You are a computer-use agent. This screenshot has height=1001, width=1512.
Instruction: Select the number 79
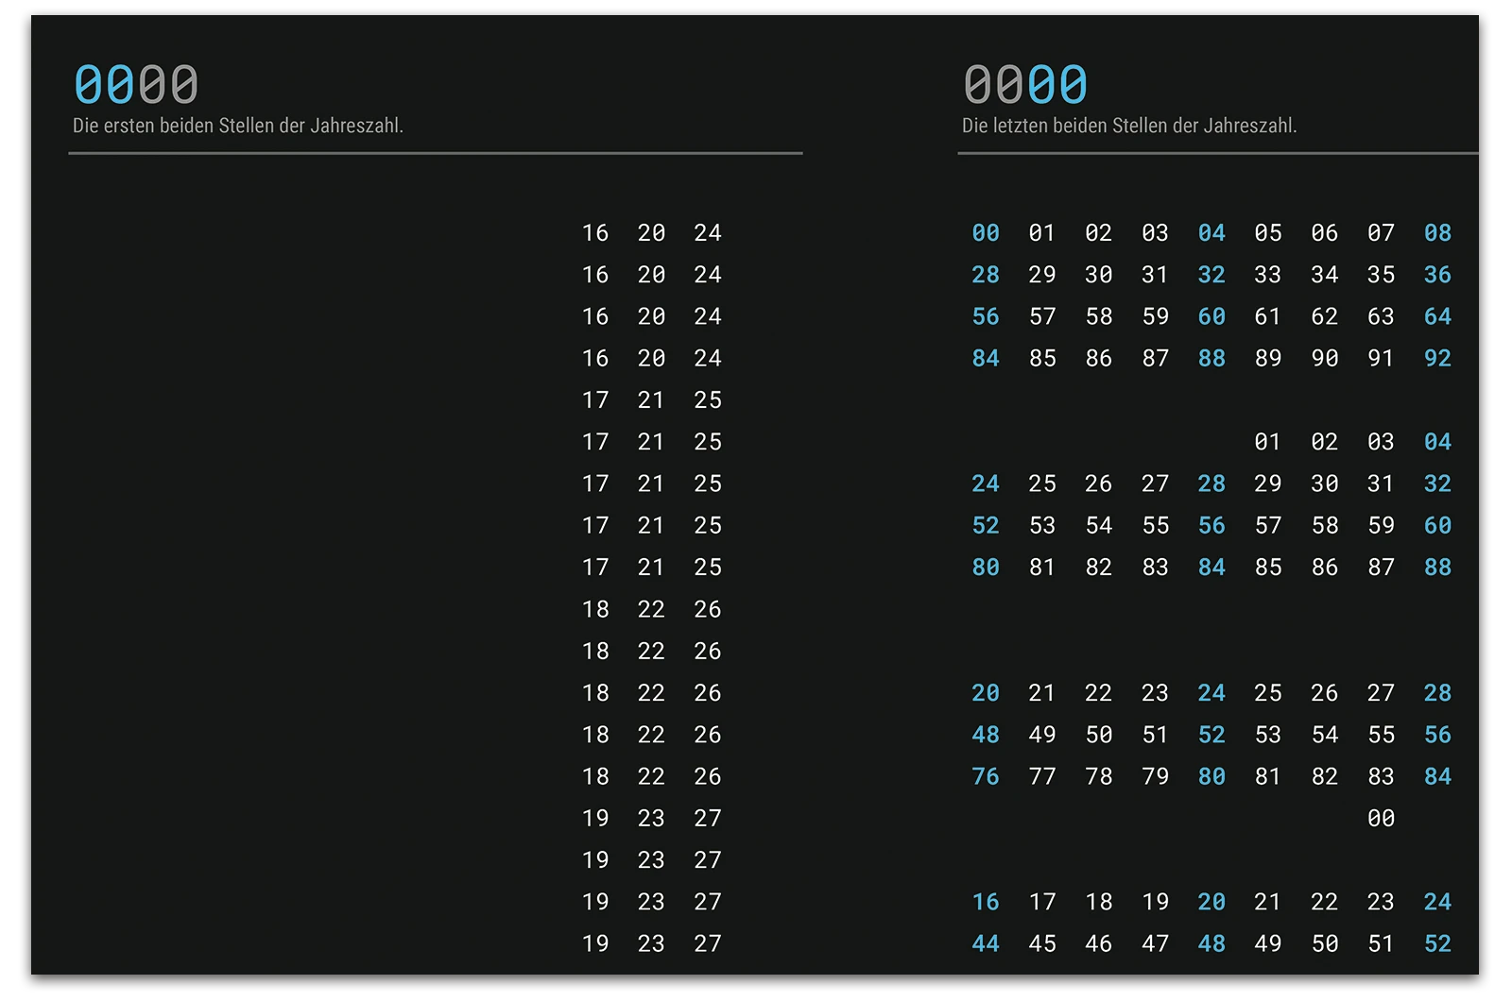pos(1155,776)
